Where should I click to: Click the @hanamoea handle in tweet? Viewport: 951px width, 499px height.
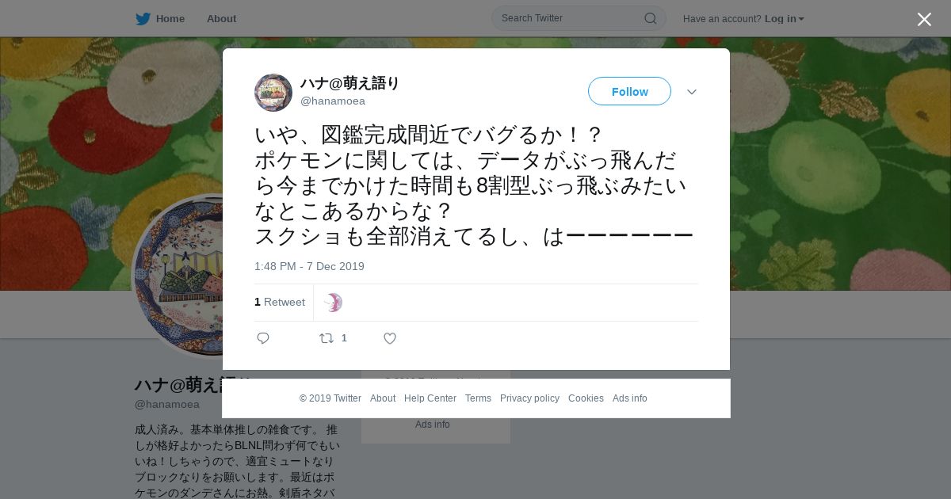(x=333, y=101)
